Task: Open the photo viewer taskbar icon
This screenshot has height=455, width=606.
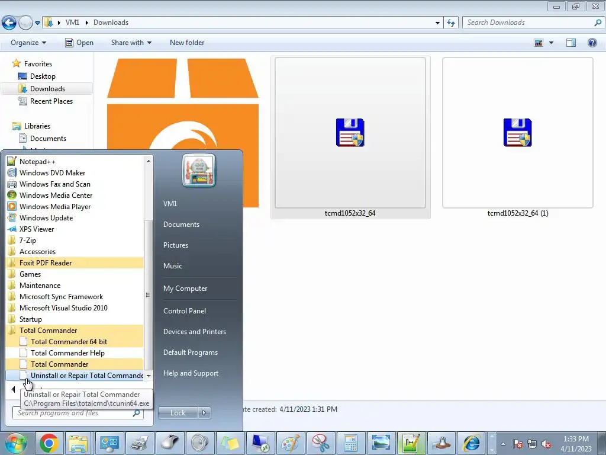Action: click(x=381, y=443)
